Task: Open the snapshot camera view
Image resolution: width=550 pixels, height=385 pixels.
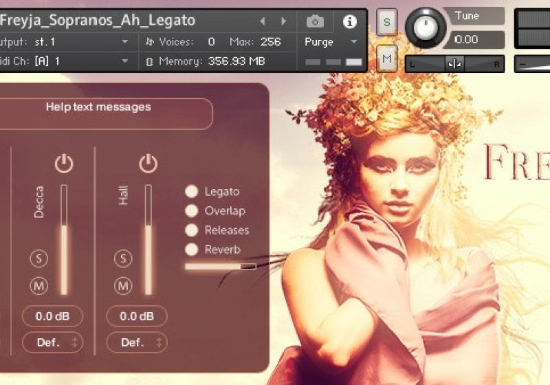Action: 315,21
